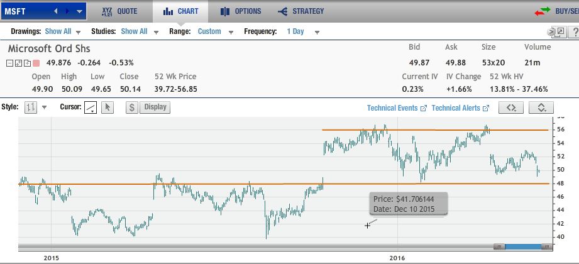579x264 pixels.
Task: Click the 52 Wk HV value 13.81% - 37.46%
Action: tap(519, 89)
